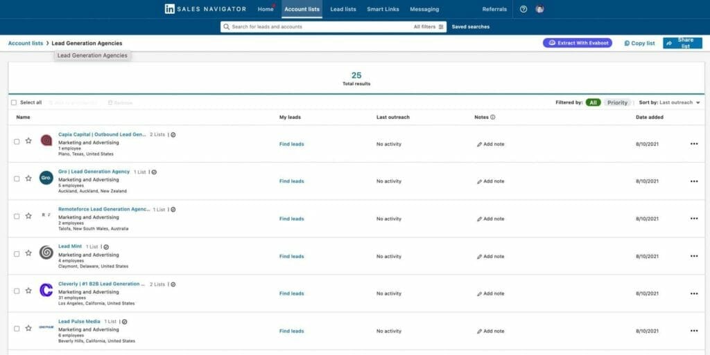This screenshot has height=355, width=710.
Task: Select the Gro Lead Generation Agency checkbox
Action: (x=17, y=179)
